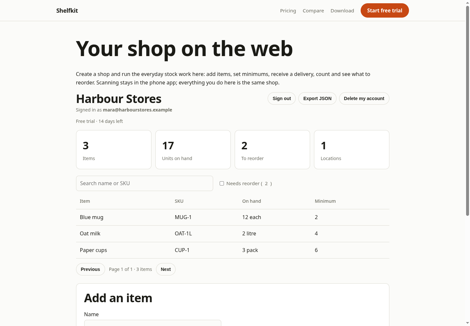Click the Name field in Add an item

click(x=152, y=323)
